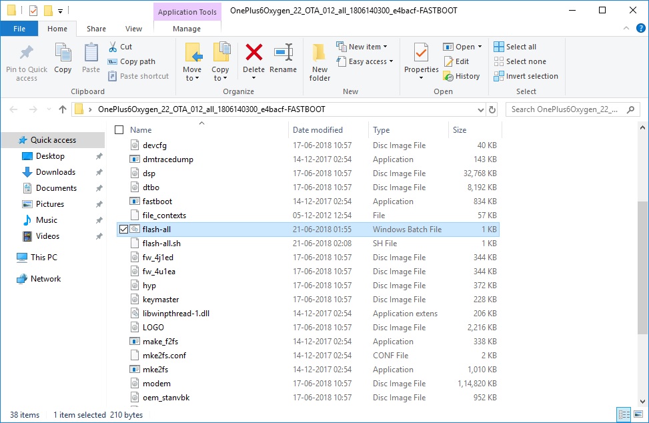Click the Paste shortcut icon

pyautogui.click(x=112, y=76)
